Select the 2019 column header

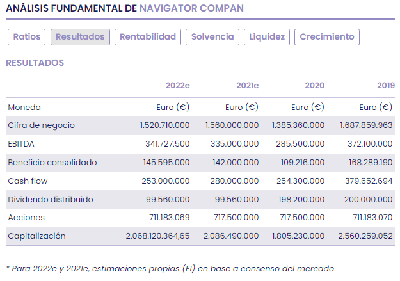point(385,85)
